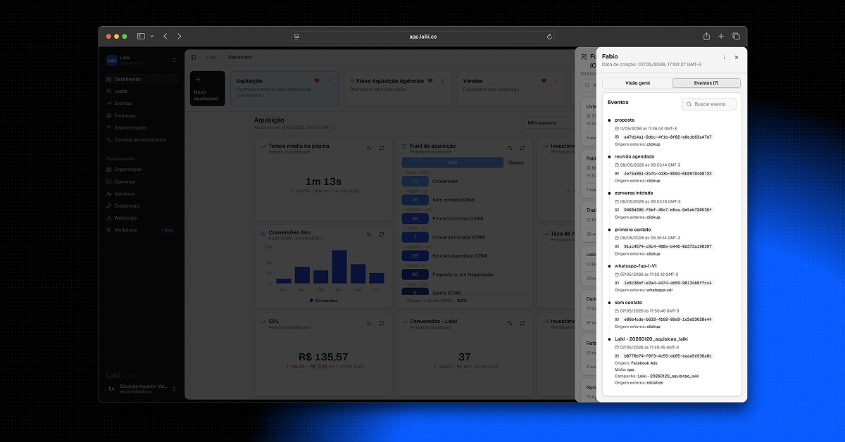Click the reunião agendada event title
Image resolution: width=845 pixels, height=442 pixels.
point(634,156)
